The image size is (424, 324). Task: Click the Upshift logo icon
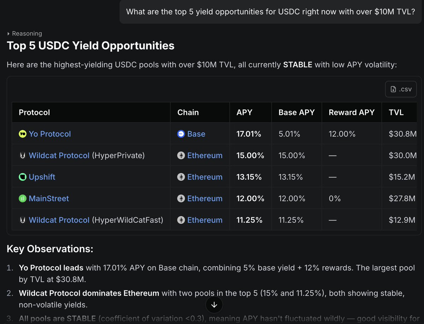click(x=23, y=177)
